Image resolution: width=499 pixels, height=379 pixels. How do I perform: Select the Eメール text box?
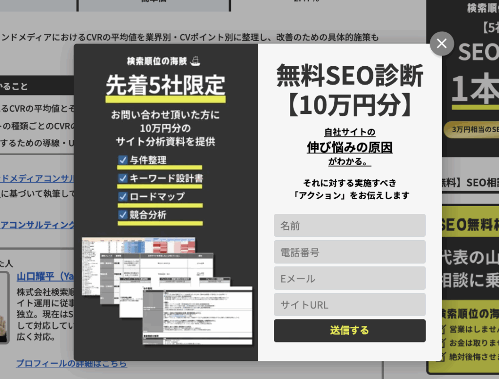point(349,278)
